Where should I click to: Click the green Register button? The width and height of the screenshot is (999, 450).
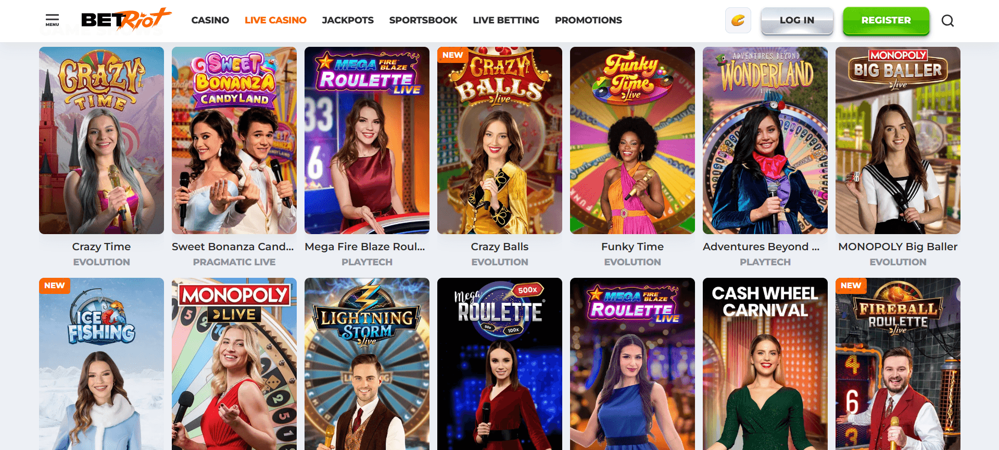[886, 21]
